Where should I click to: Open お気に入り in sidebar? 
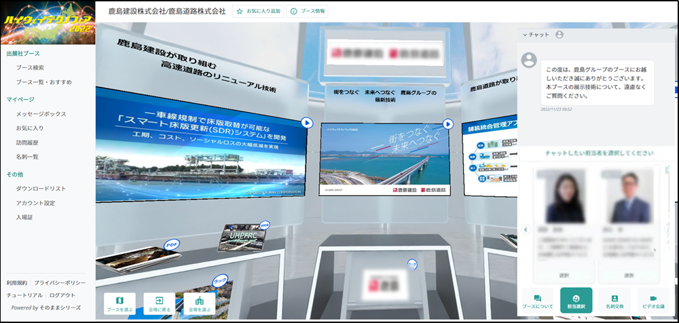pyautogui.click(x=30, y=128)
